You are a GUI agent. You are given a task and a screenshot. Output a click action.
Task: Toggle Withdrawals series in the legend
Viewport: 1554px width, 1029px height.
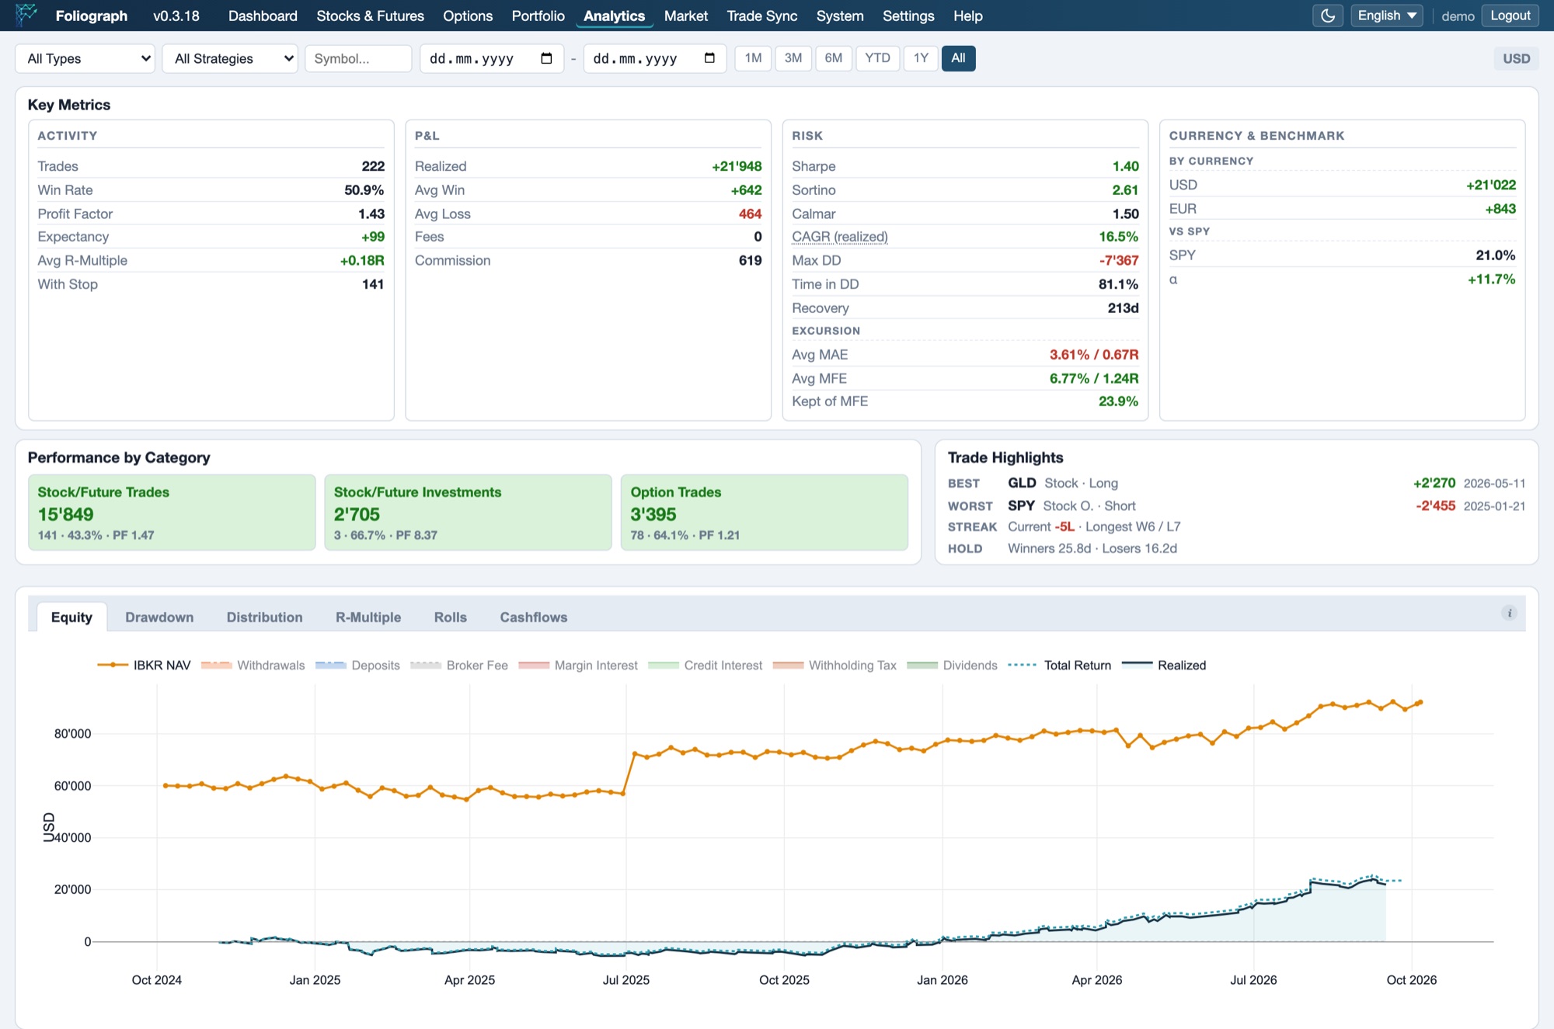coord(253,665)
